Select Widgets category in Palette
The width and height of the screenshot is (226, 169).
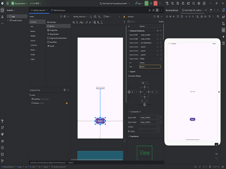(x=37, y=36)
